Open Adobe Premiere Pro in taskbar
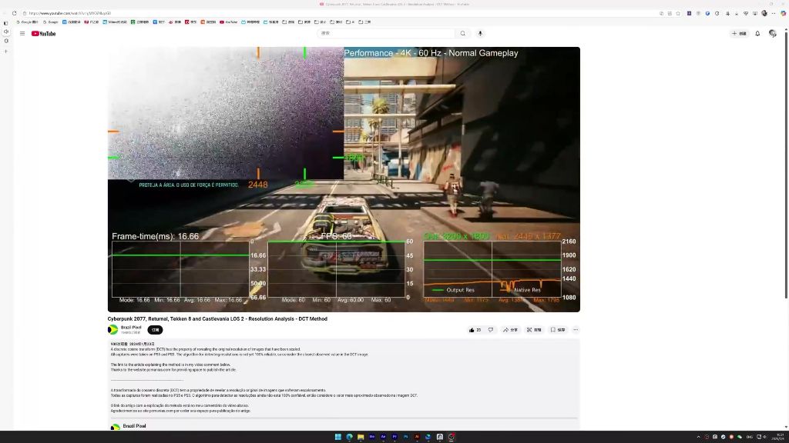 tap(394, 437)
